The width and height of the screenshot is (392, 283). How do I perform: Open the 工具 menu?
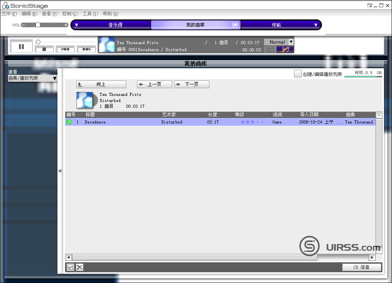click(90, 14)
